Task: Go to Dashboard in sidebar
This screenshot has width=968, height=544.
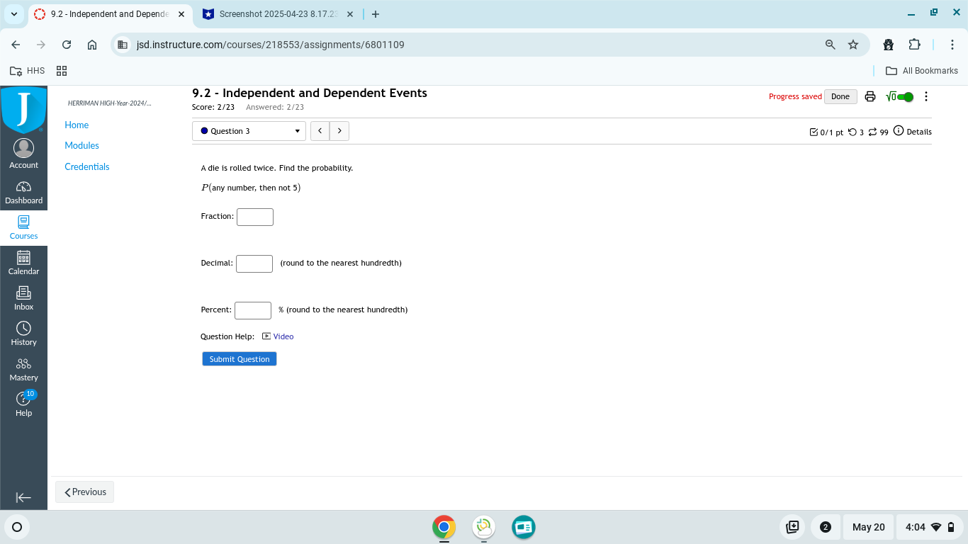Action: [x=23, y=192]
